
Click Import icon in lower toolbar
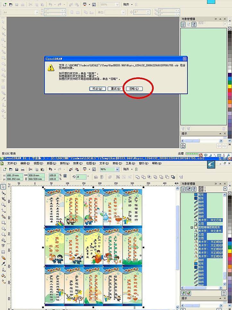pyautogui.click(x=71, y=169)
